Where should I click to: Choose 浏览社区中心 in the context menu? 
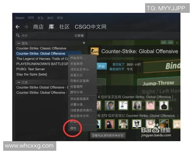pyautogui.click(x=79, y=70)
